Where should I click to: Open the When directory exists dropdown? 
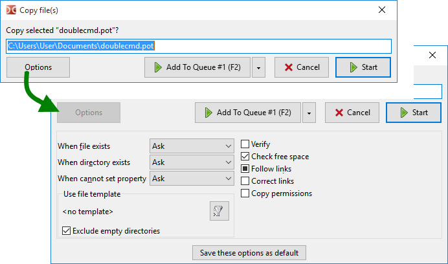(192, 162)
